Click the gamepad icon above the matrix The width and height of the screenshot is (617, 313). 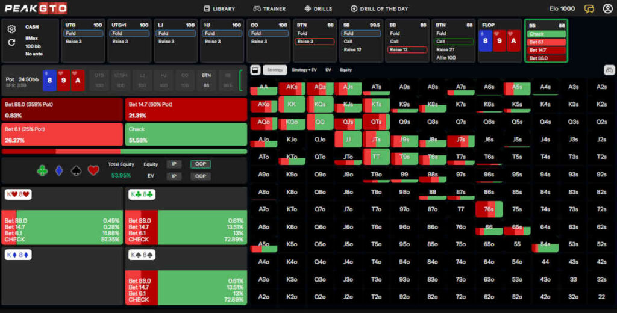click(x=609, y=70)
